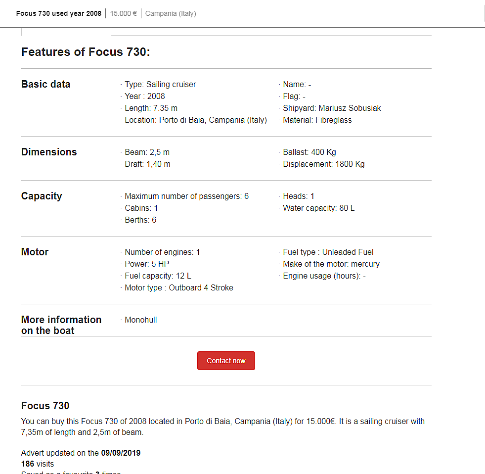
Task: Click the 'Year : 2008' entry
Action: pos(145,96)
